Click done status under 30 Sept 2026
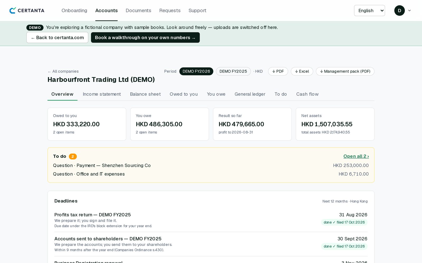 [344, 246]
